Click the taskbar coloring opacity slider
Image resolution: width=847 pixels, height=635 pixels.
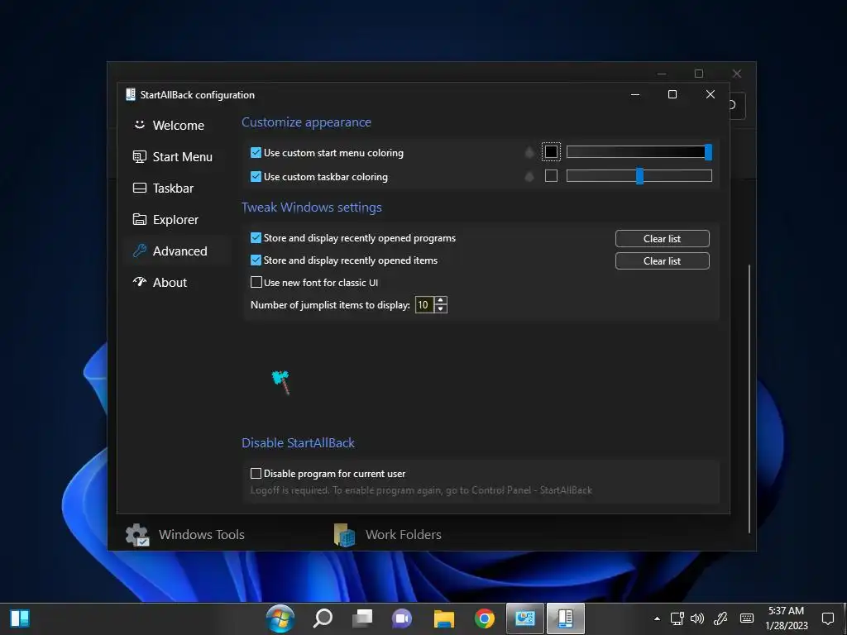pyautogui.click(x=639, y=176)
